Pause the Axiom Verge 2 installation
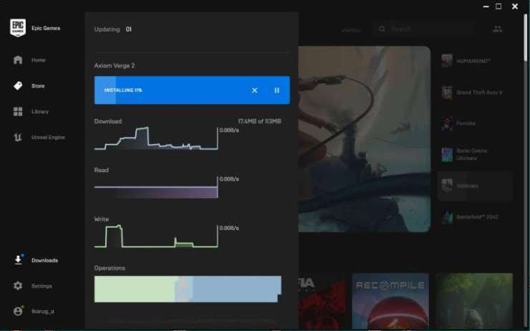Image resolution: width=530 pixels, height=331 pixels. (277, 90)
